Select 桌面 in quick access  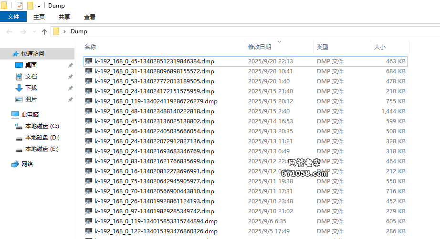click(31, 65)
